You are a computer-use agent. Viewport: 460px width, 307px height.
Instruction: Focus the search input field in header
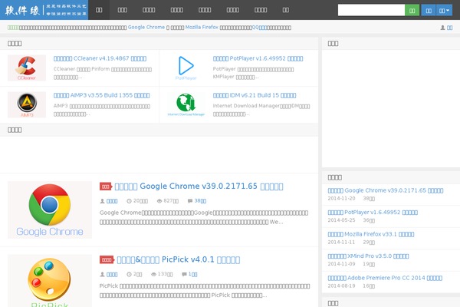(371, 10)
